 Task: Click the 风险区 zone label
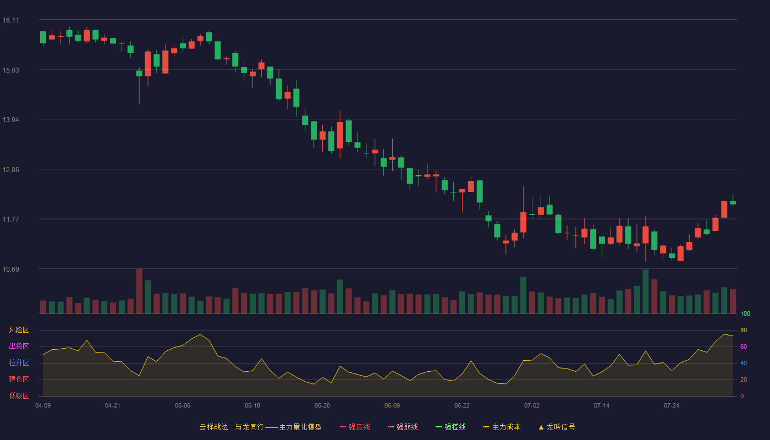(19, 330)
